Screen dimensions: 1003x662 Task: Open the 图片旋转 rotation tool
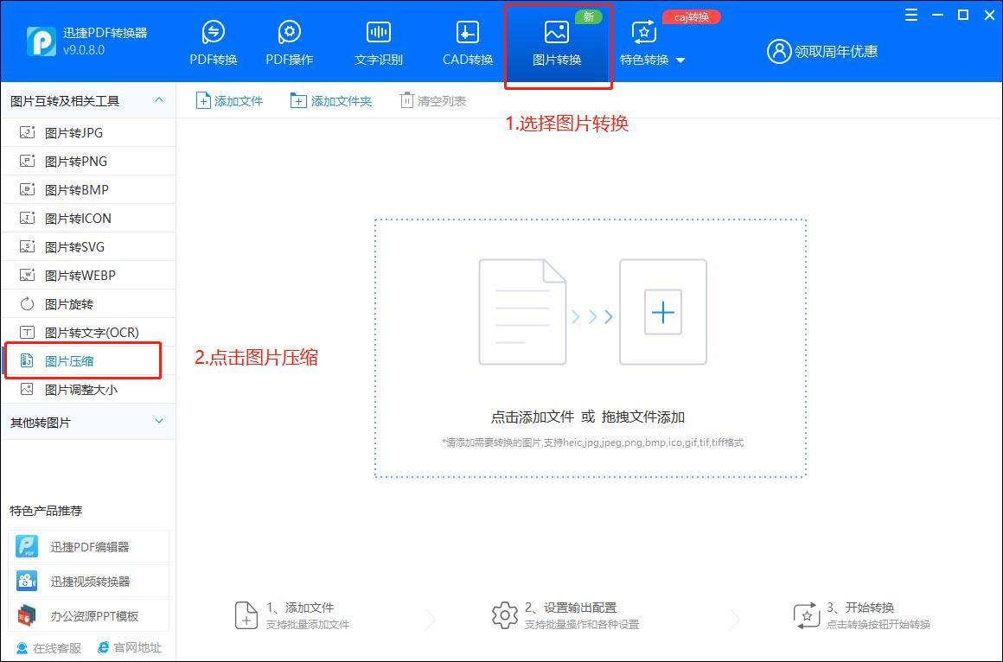(69, 303)
